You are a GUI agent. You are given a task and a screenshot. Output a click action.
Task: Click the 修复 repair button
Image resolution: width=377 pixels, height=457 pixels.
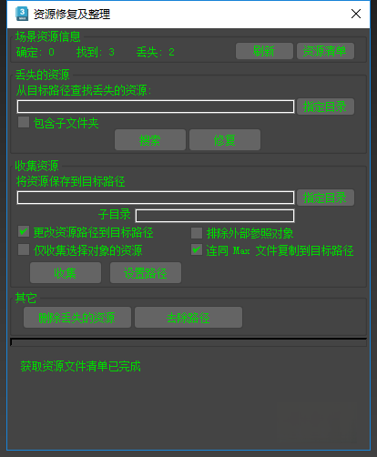(x=225, y=140)
